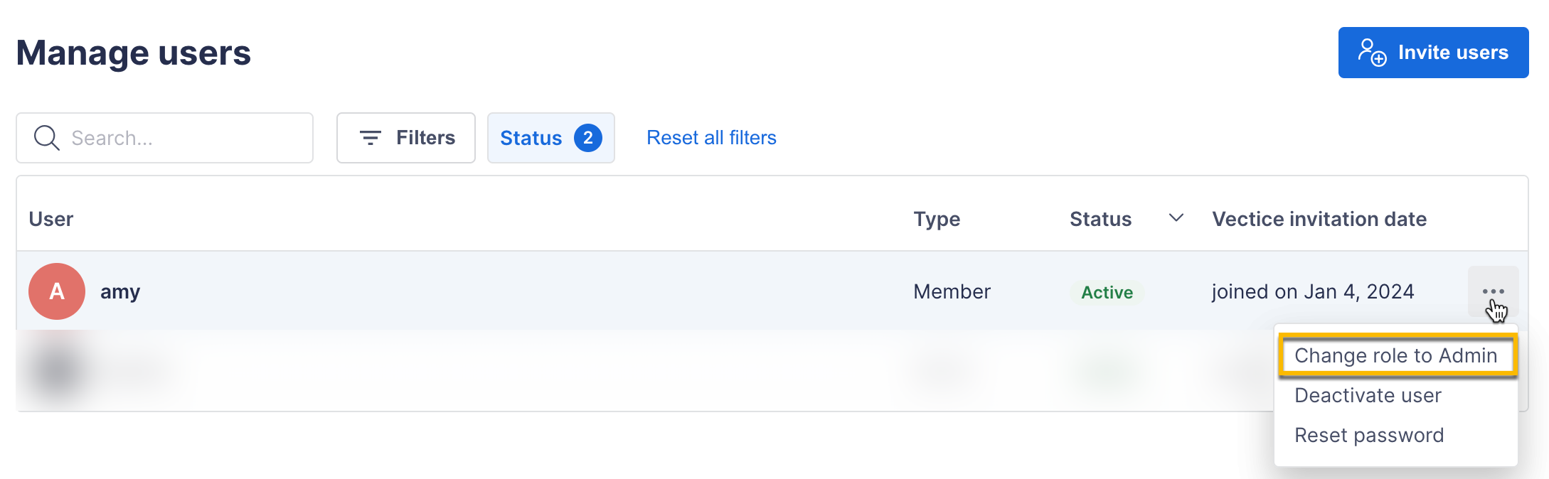Focus the Search input field
The height and width of the screenshot is (479, 1549).
click(x=185, y=138)
